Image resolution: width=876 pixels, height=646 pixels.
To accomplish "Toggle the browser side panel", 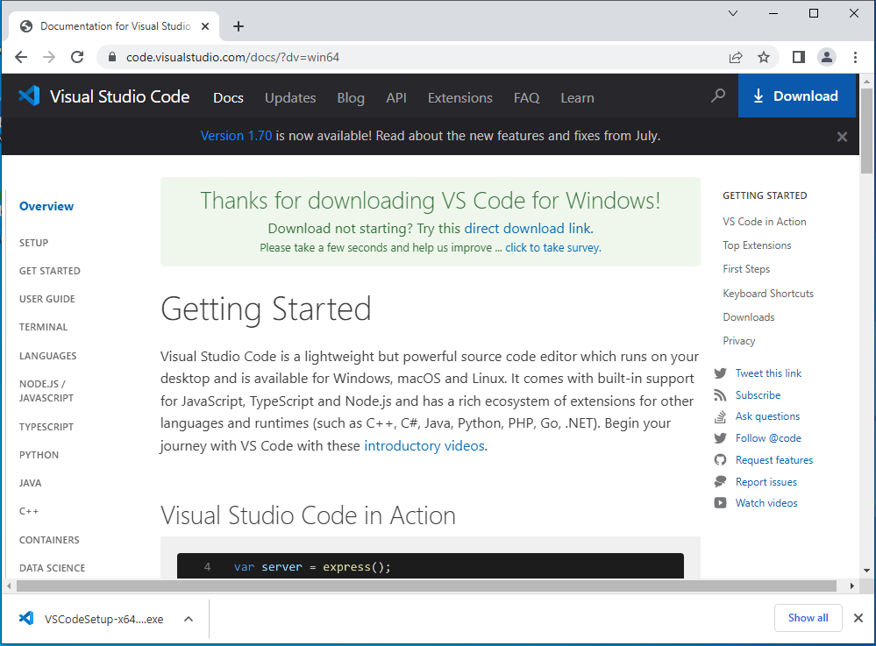I will click(x=798, y=57).
